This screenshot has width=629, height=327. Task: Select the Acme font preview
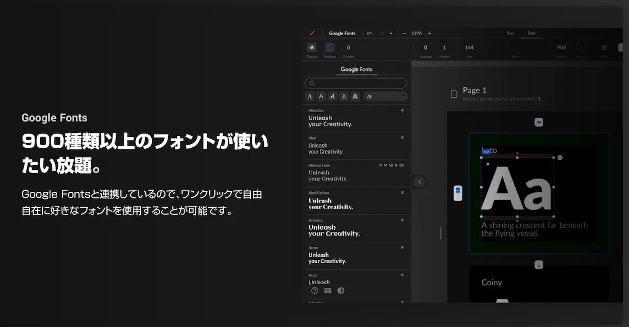327,258
